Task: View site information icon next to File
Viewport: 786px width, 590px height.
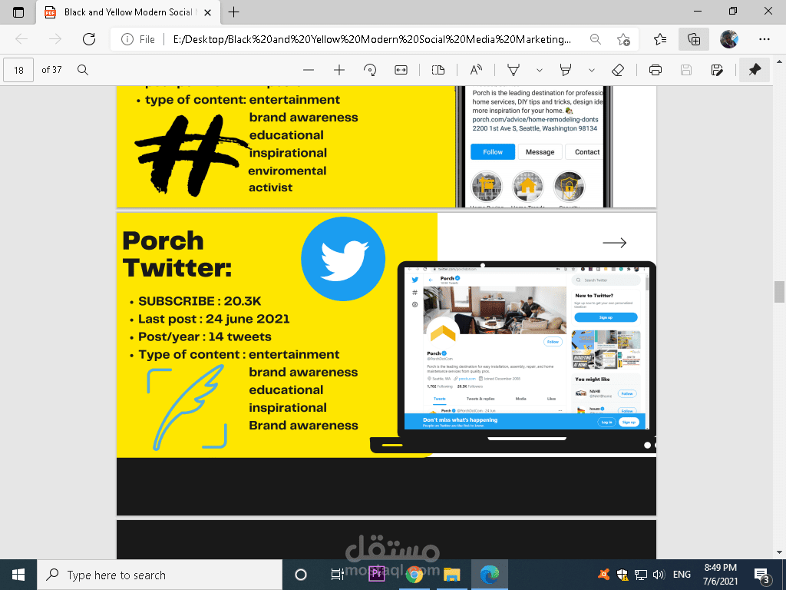Action: point(127,39)
